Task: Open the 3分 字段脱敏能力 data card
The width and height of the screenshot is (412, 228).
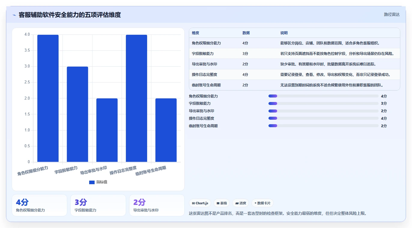Action: pyautogui.click(x=98, y=205)
